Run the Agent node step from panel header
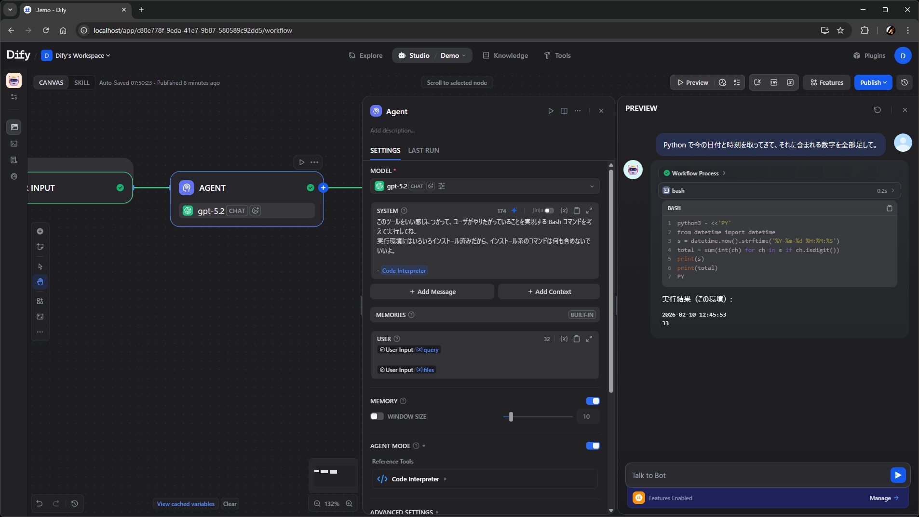 point(551,111)
